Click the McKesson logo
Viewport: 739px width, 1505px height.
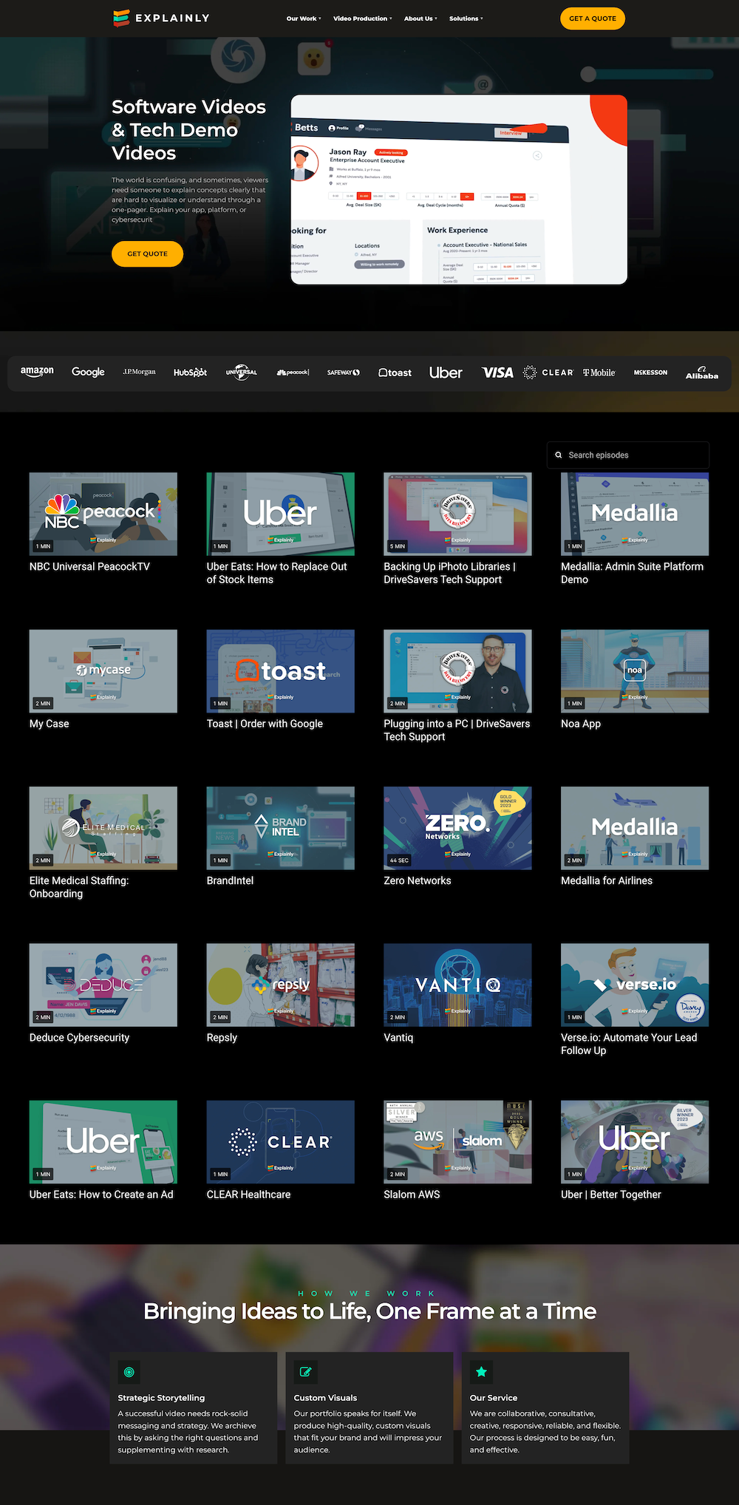[x=650, y=373]
